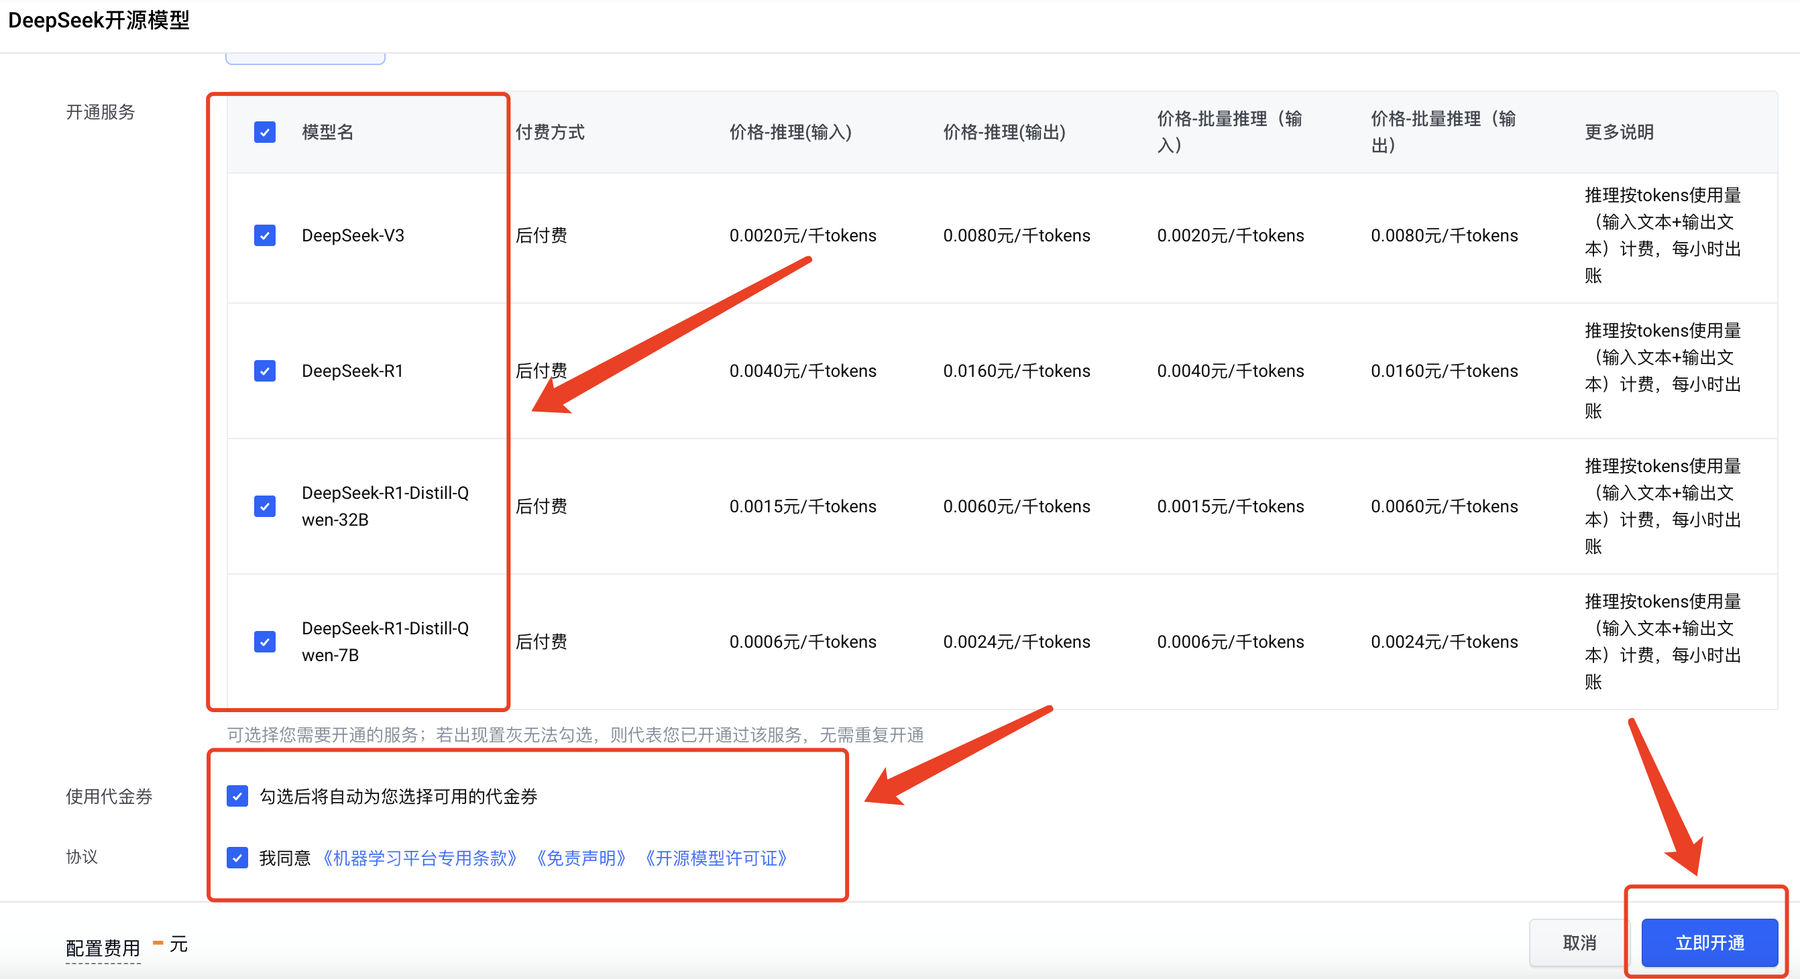
Task: Click the DeepSeek-V3 model name
Action: pos(353,235)
